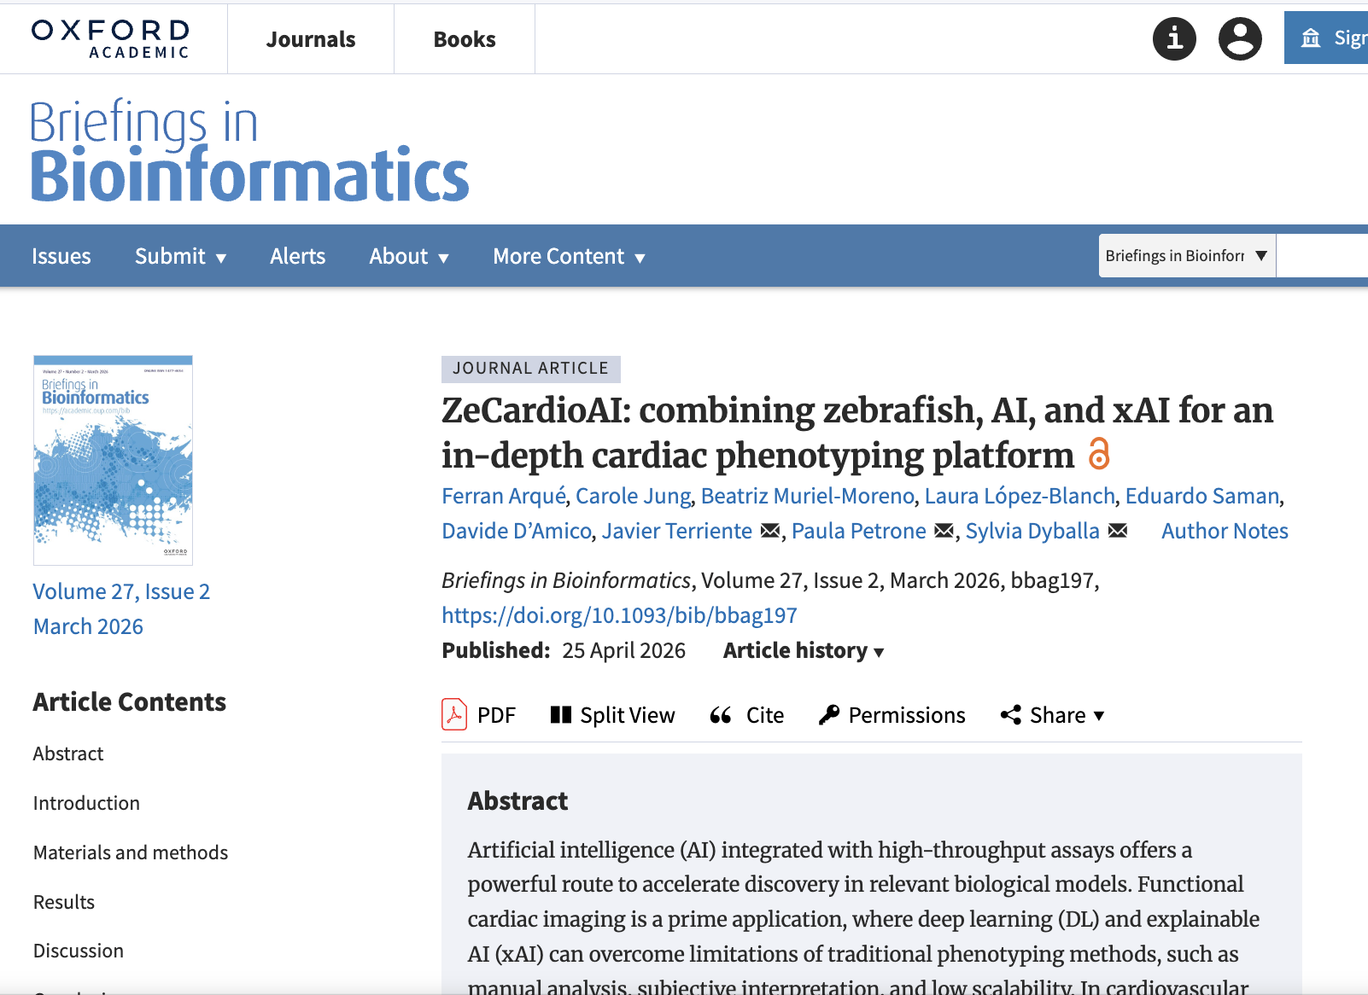Image resolution: width=1368 pixels, height=995 pixels.
Task: Jump to Discussion section
Action: point(79,951)
